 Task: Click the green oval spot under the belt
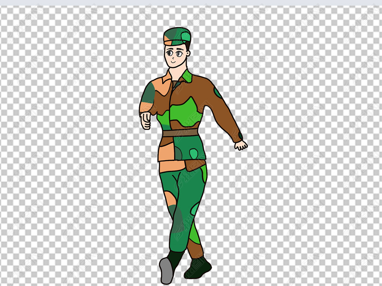(x=193, y=153)
